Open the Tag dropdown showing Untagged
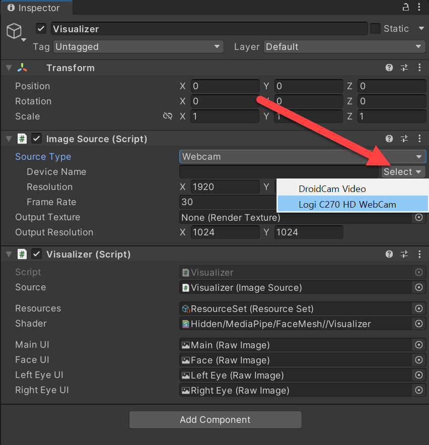 click(x=138, y=46)
